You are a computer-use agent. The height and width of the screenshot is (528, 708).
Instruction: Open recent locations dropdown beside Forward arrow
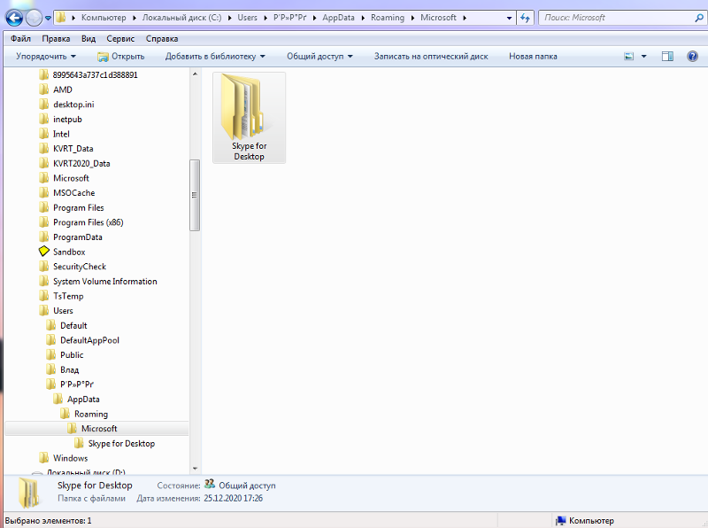click(x=48, y=18)
